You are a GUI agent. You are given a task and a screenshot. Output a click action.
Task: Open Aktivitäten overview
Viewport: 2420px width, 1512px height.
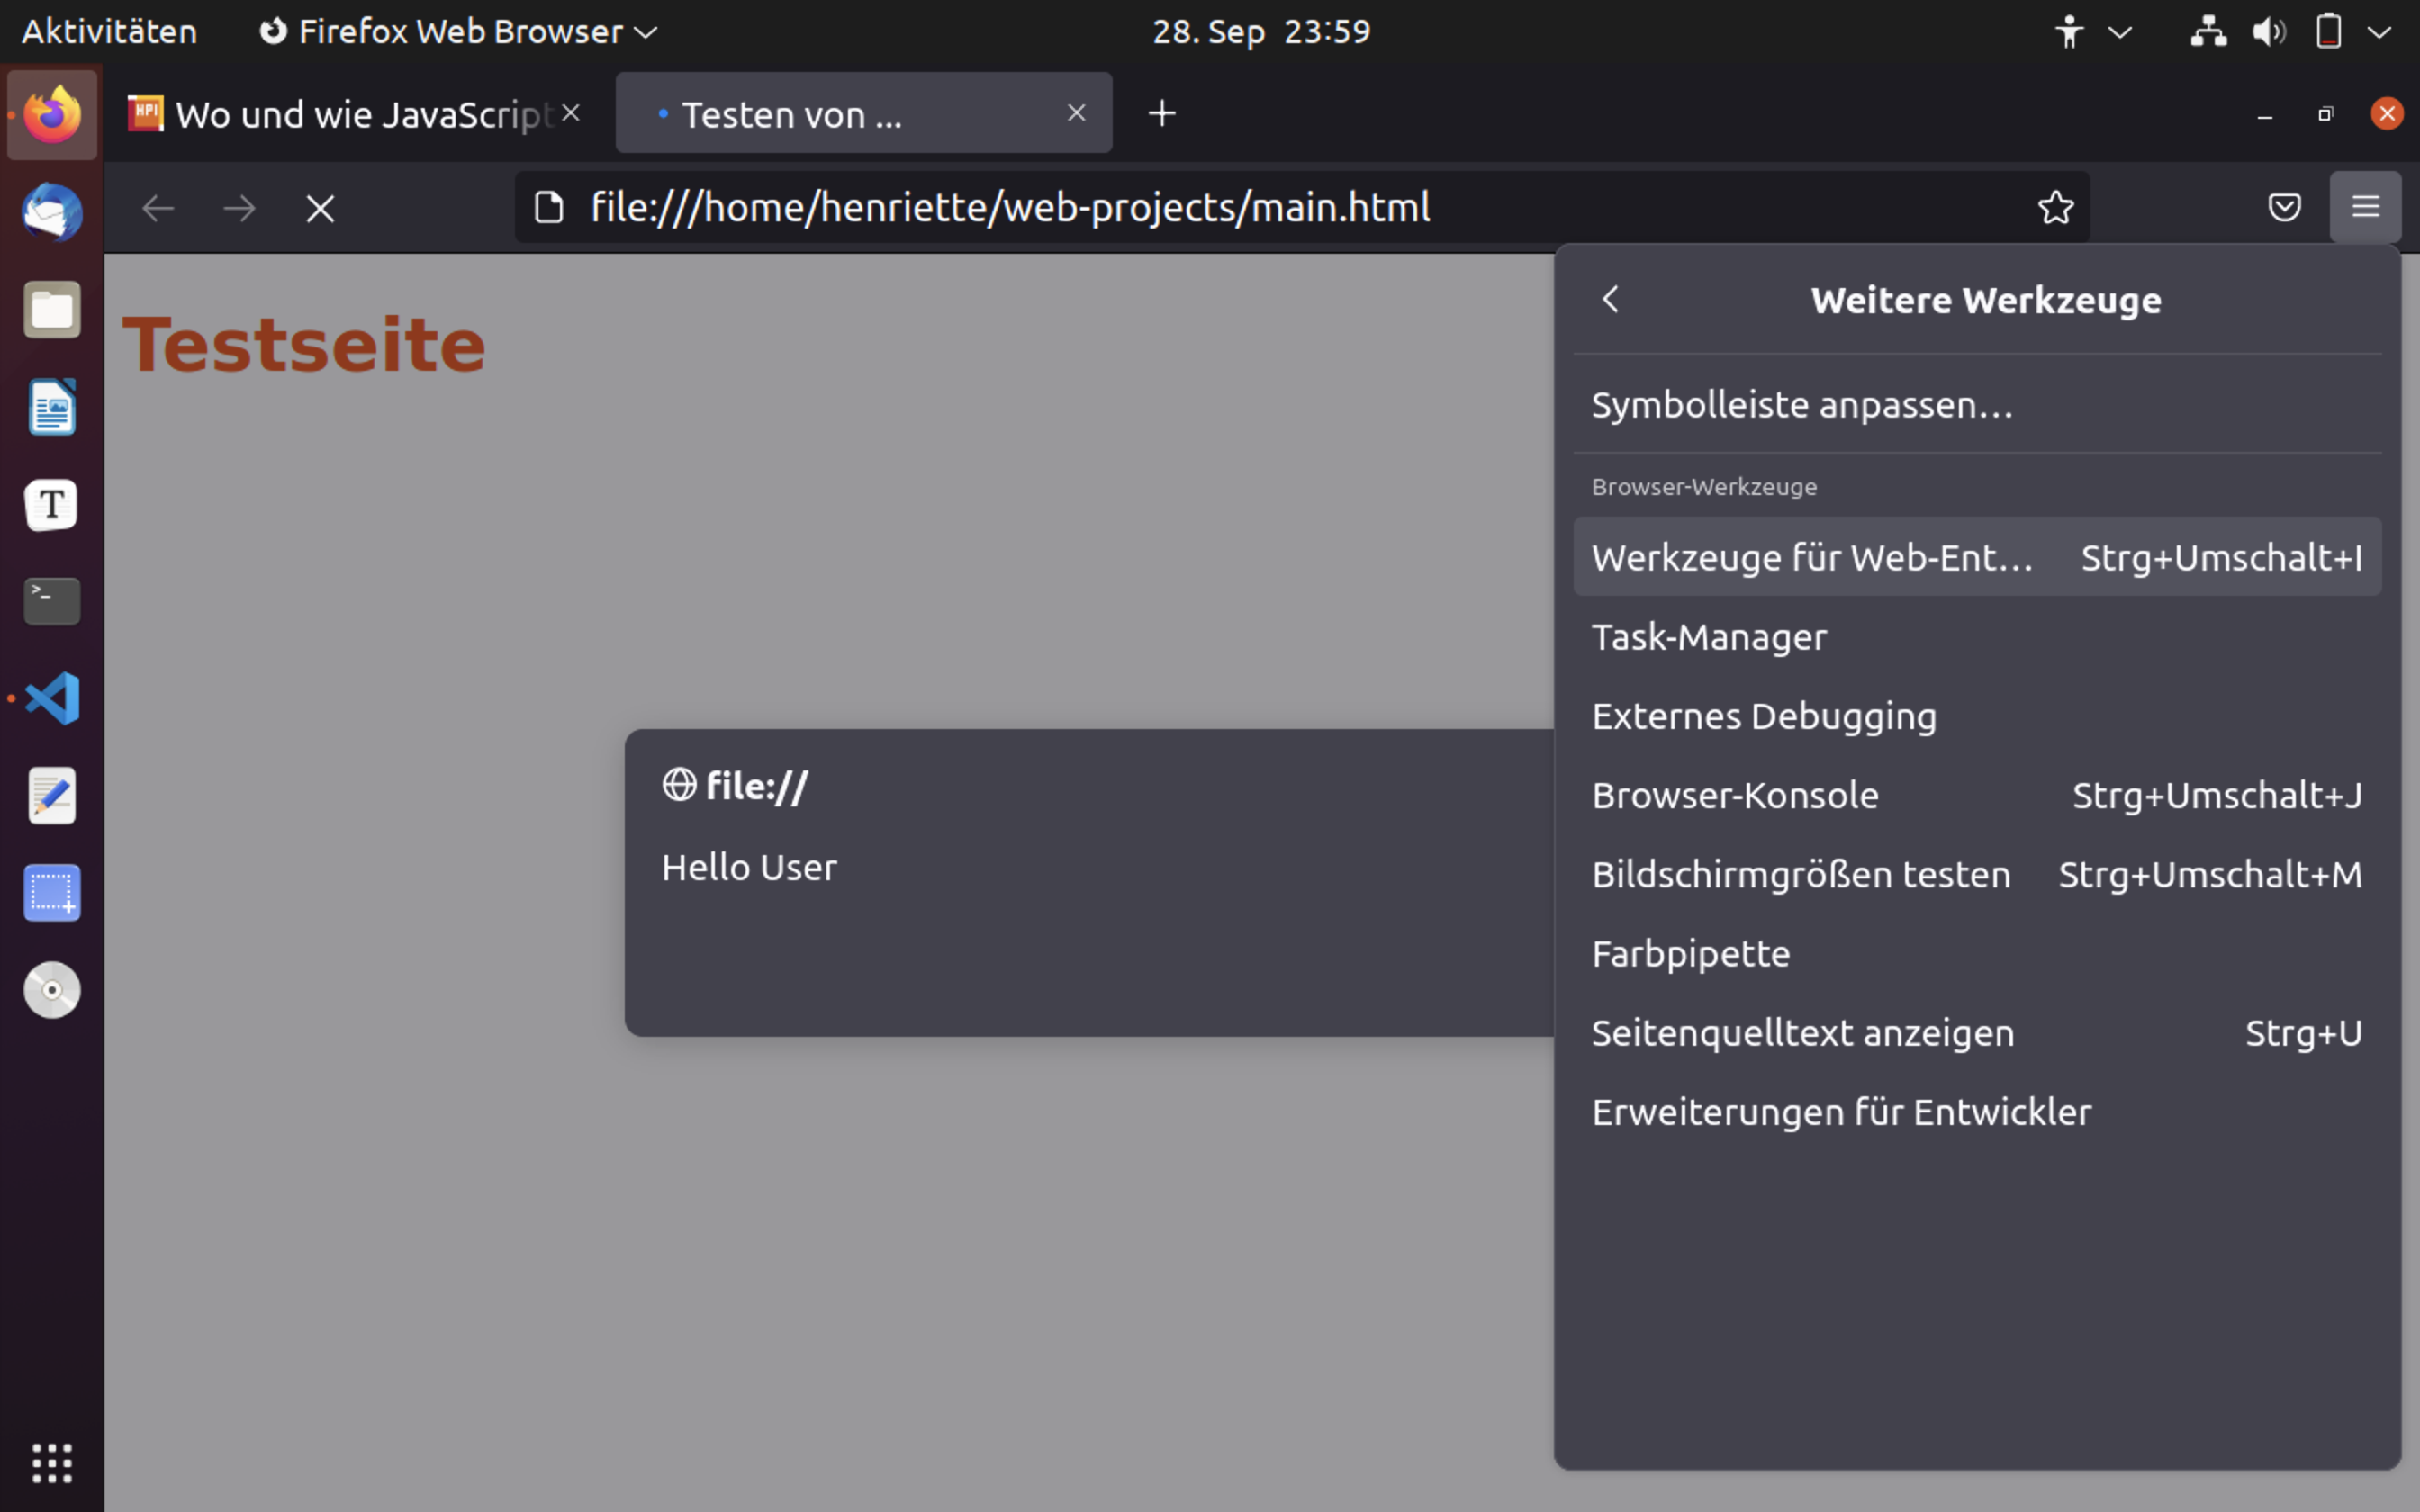pos(110,32)
